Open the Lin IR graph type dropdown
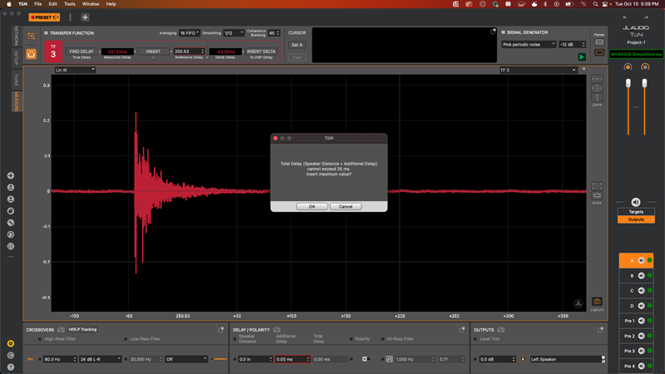Viewport: 665px width, 374px height. click(75, 70)
